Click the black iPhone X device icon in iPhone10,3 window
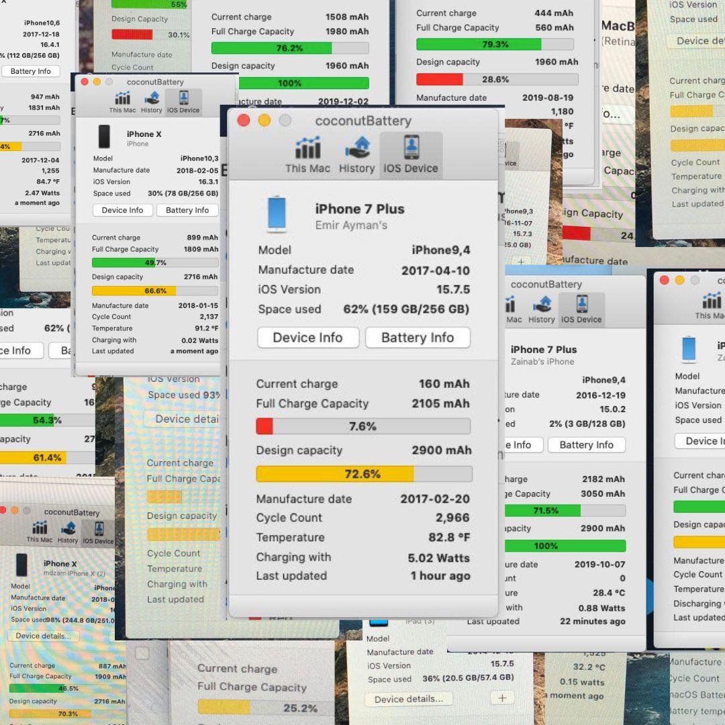The image size is (725, 725). [105, 137]
